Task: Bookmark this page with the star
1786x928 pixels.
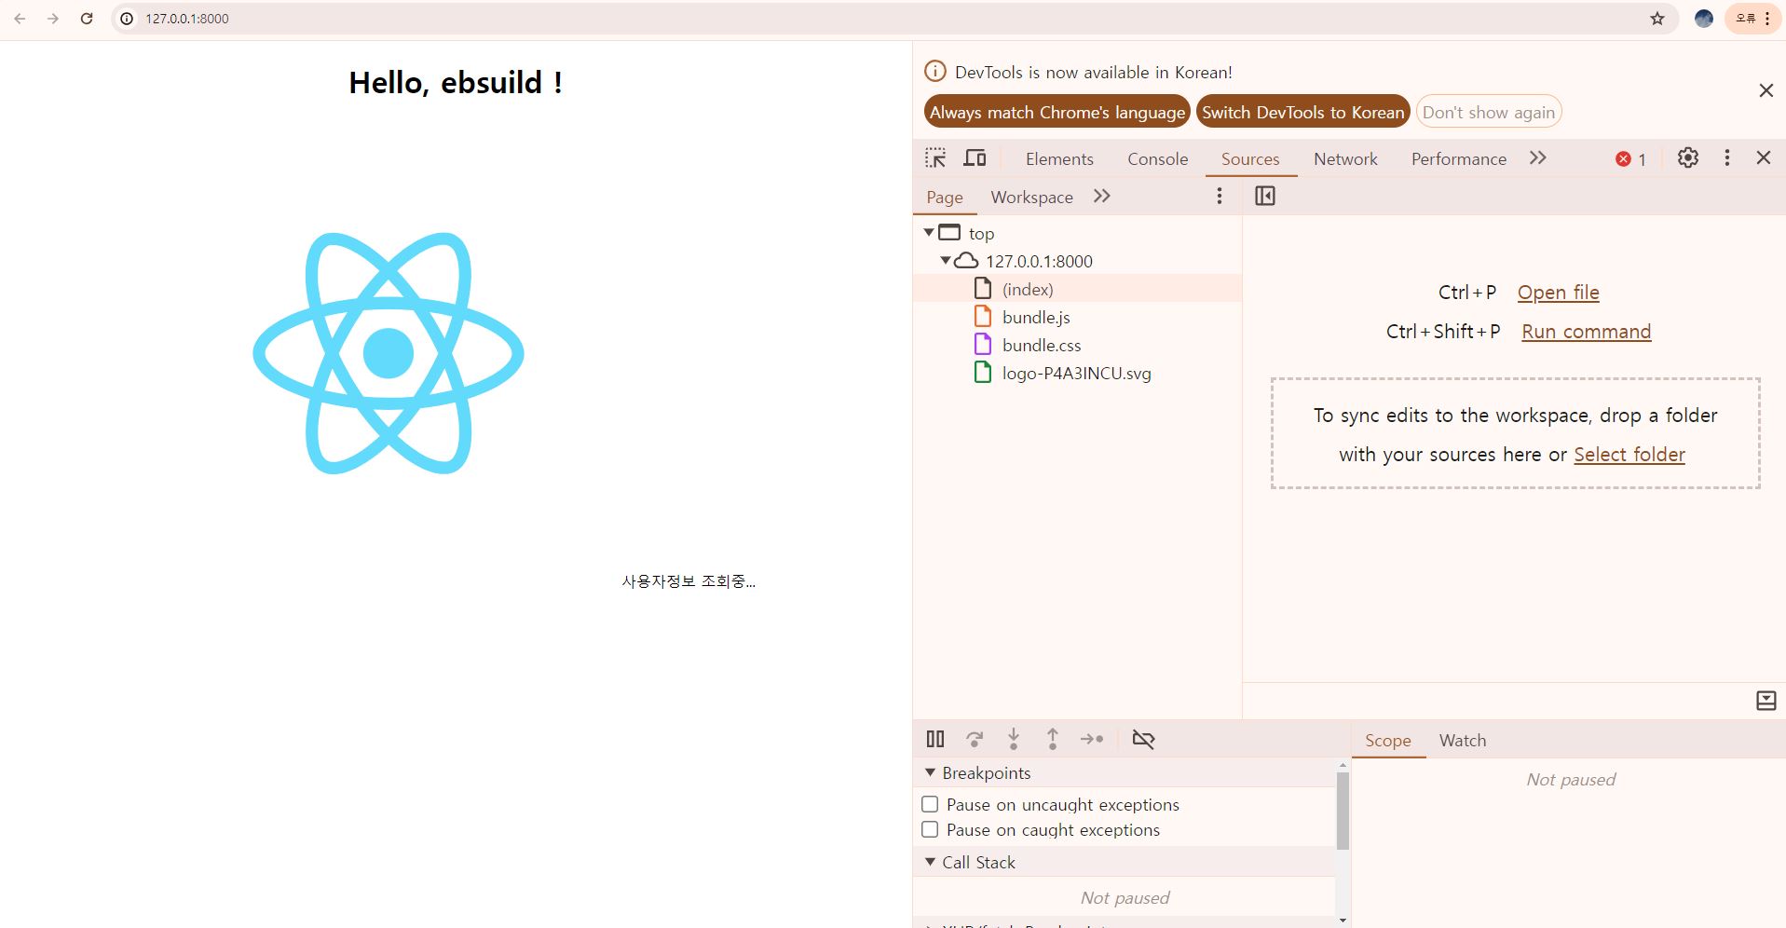Action: click(1657, 19)
